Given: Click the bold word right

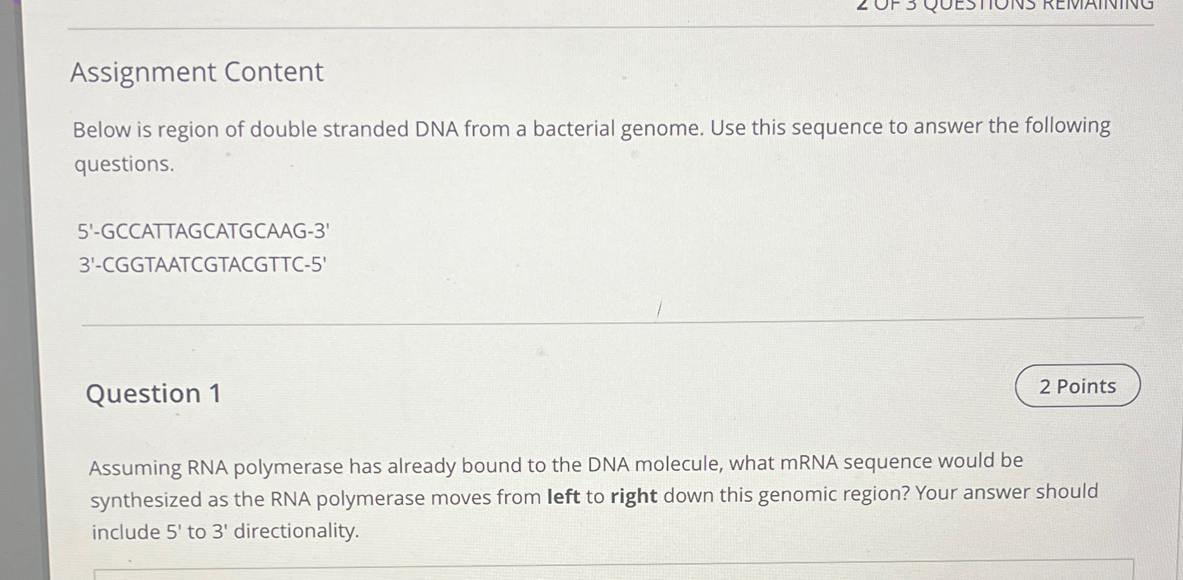Looking at the screenshot, I should pos(633,496).
